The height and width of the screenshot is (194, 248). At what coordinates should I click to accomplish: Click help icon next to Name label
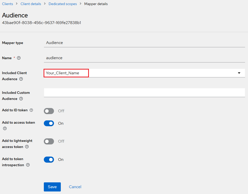[x=19, y=58]
